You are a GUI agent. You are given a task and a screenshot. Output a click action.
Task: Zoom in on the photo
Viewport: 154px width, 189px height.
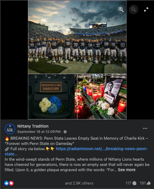click(x=121, y=9)
